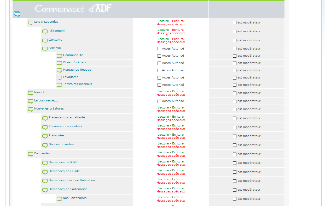Click the blue category icon beside Communauté d'ADF
Viewport: 325px width, 206px height.
[x=17, y=14]
